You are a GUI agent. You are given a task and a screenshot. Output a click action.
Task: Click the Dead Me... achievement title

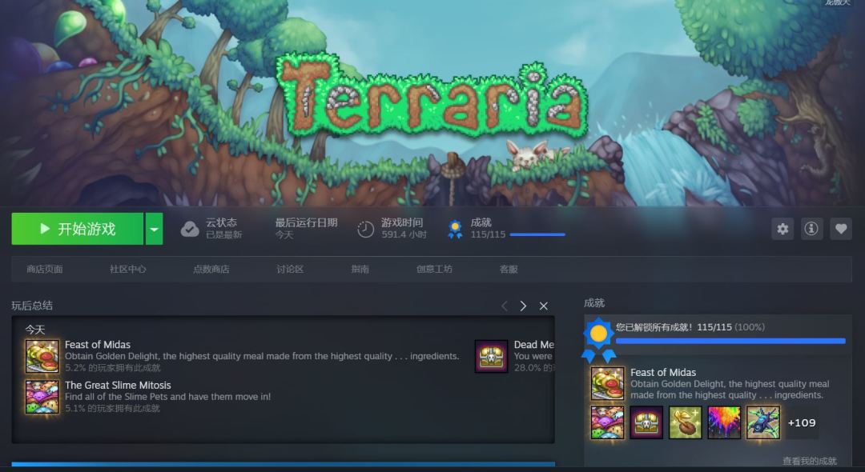[534, 345]
